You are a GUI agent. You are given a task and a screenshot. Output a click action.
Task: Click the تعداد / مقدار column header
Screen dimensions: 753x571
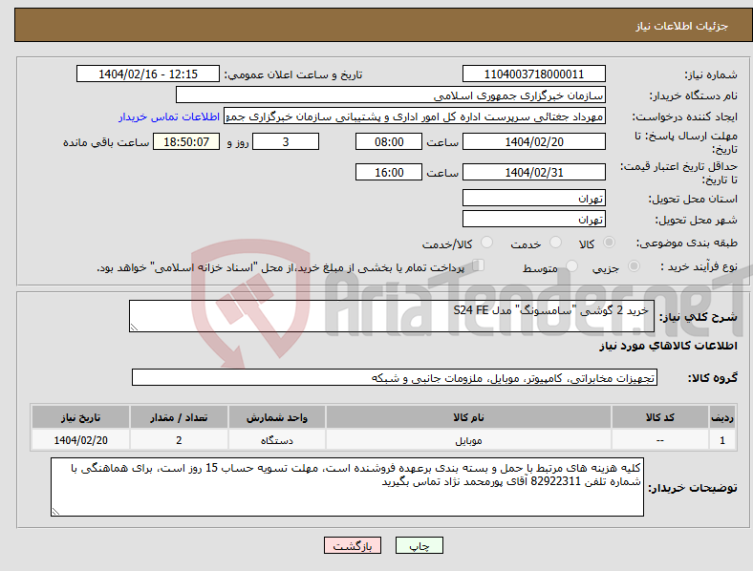(x=179, y=417)
